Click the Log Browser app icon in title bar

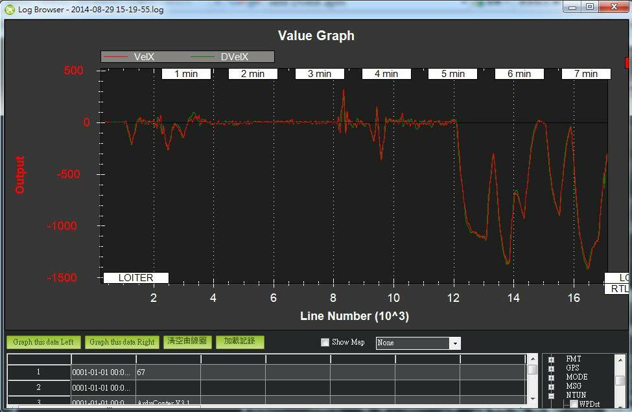10,9
